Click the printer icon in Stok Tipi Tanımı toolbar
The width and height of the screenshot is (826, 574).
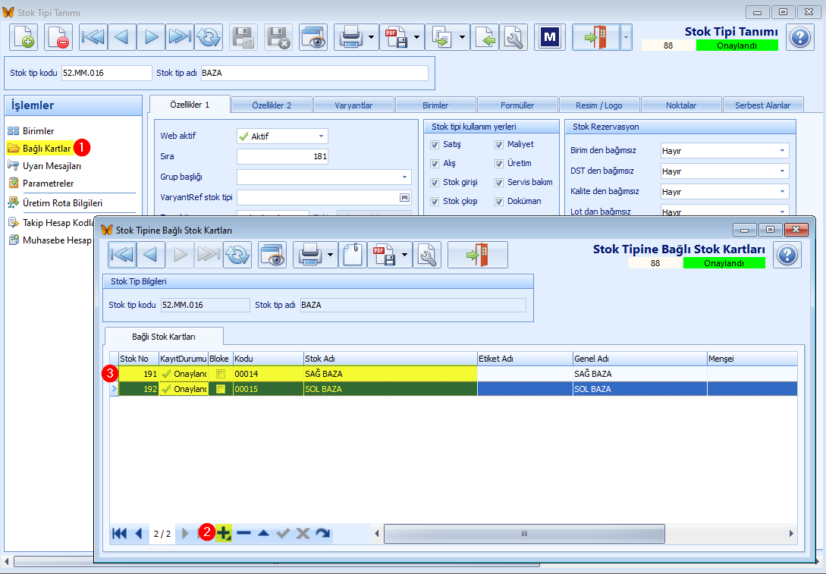[351, 37]
